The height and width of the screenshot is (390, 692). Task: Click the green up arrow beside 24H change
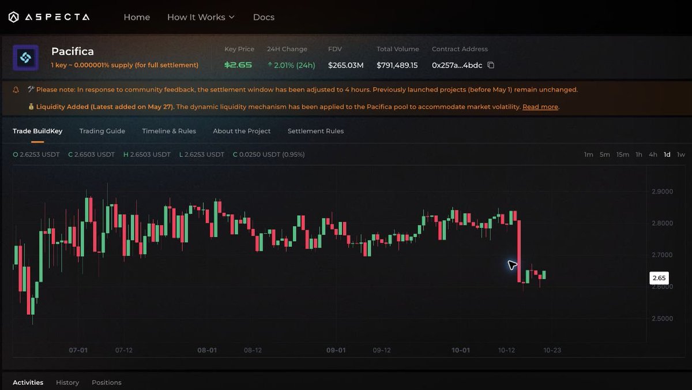click(x=270, y=65)
